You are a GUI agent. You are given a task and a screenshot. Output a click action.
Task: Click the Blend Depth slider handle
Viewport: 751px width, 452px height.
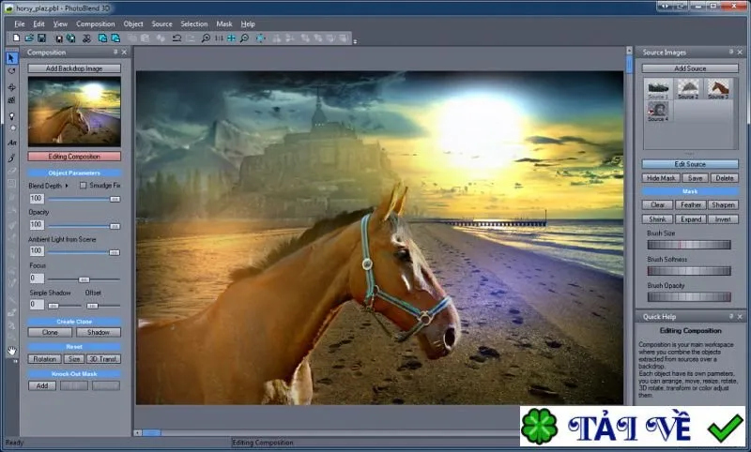pyautogui.click(x=115, y=199)
